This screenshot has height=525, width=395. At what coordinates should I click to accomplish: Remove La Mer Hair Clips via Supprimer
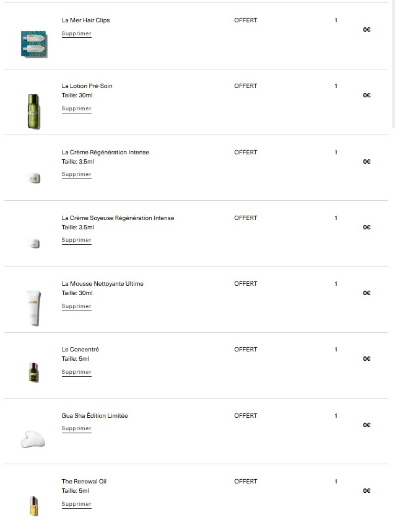click(76, 33)
